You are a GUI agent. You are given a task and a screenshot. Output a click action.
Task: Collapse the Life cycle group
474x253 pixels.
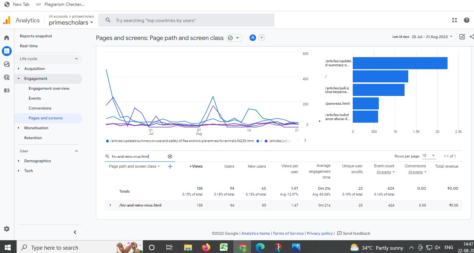(76, 59)
